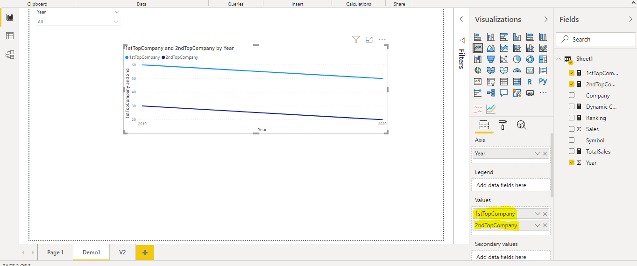Open the Year slicer header chevron

pyautogui.click(x=117, y=12)
